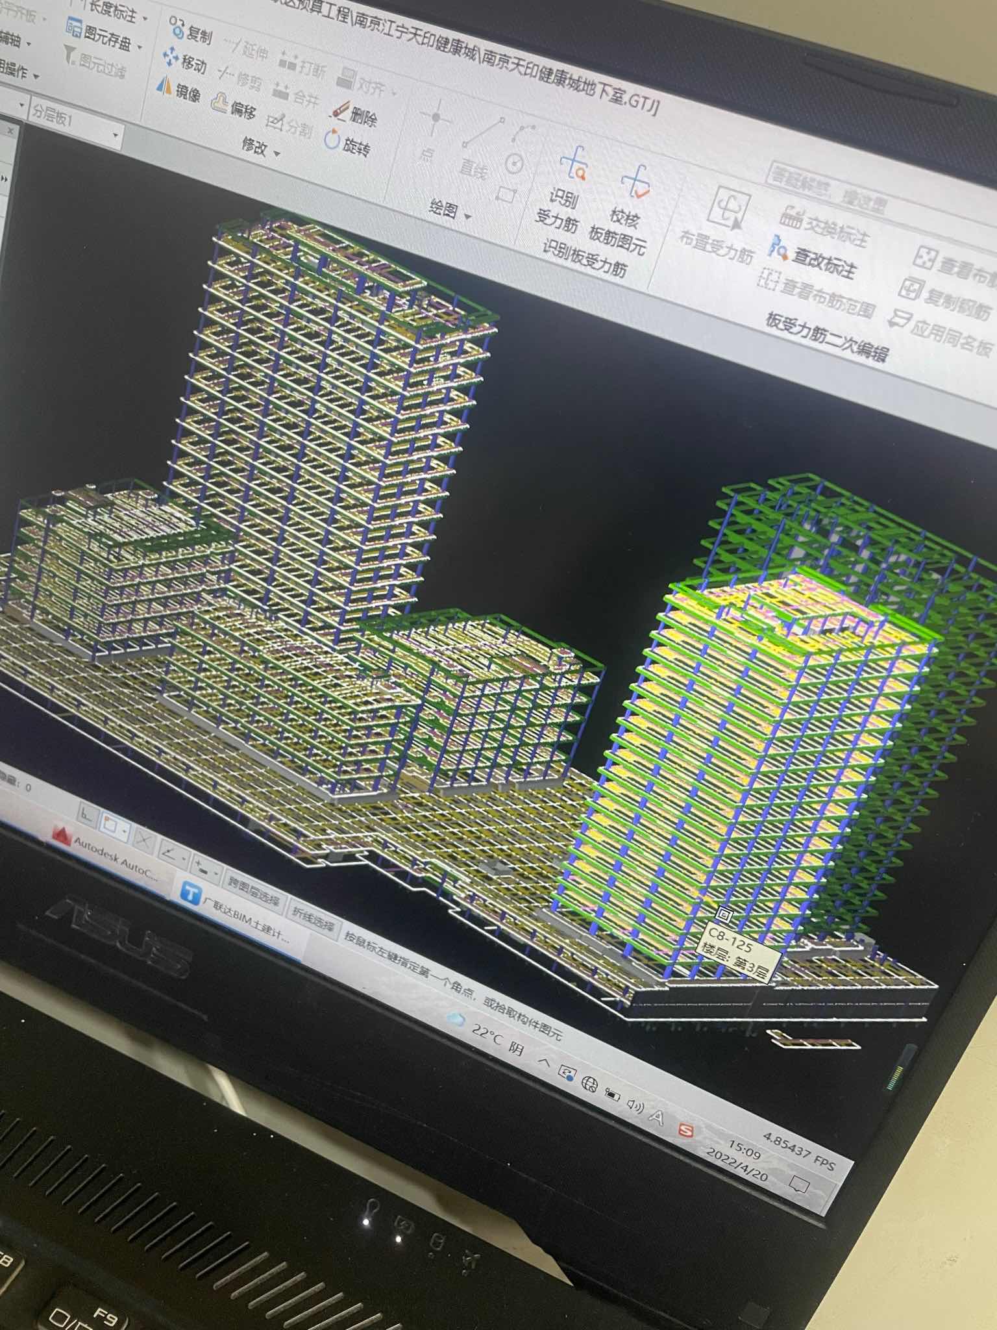Open the 对齐 (Align) dropdown
997x1330 pixels.
tap(393, 92)
